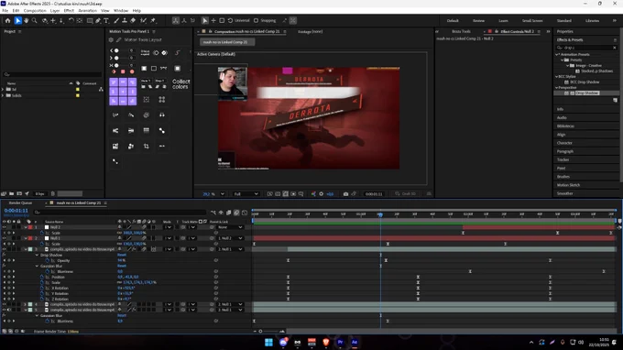Viewport: 623px width, 350px height.
Task: Enable the Snapping checkbox
Action: click(256, 21)
